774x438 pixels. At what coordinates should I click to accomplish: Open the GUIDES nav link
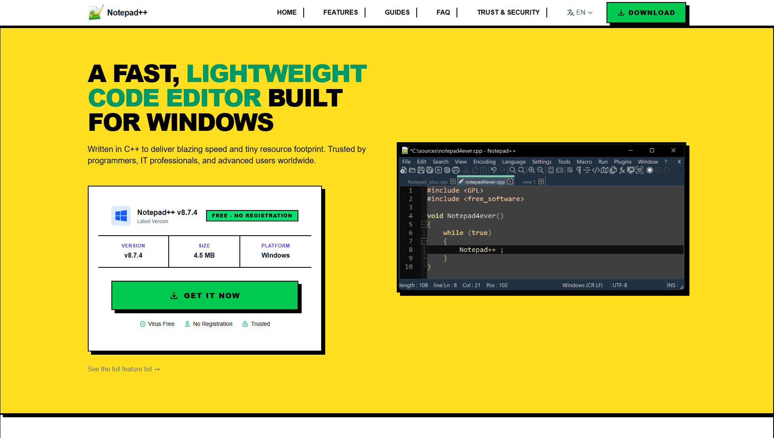[x=397, y=12]
